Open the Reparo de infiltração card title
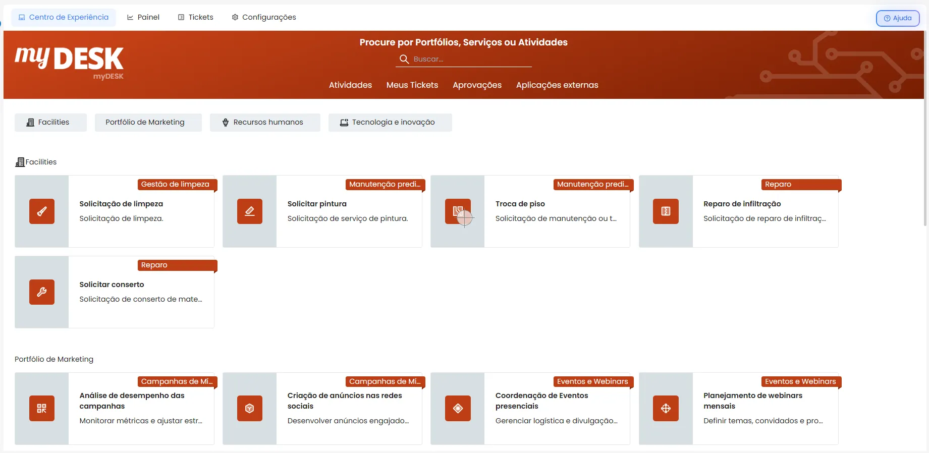Image resolution: width=929 pixels, height=453 pixels. pos(742,204)
